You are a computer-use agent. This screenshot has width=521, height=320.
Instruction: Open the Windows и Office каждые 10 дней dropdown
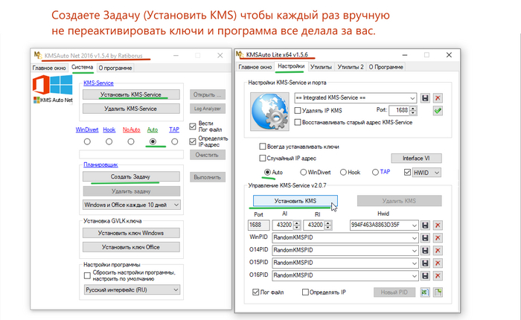[x=132, y=205]
